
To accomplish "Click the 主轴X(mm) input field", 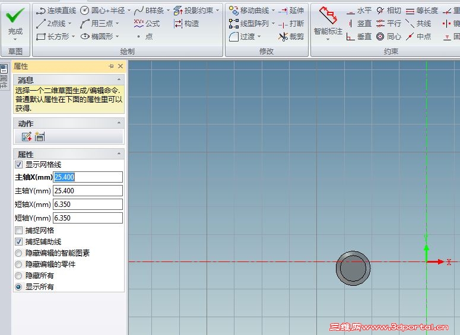I will tap(88, 177).
